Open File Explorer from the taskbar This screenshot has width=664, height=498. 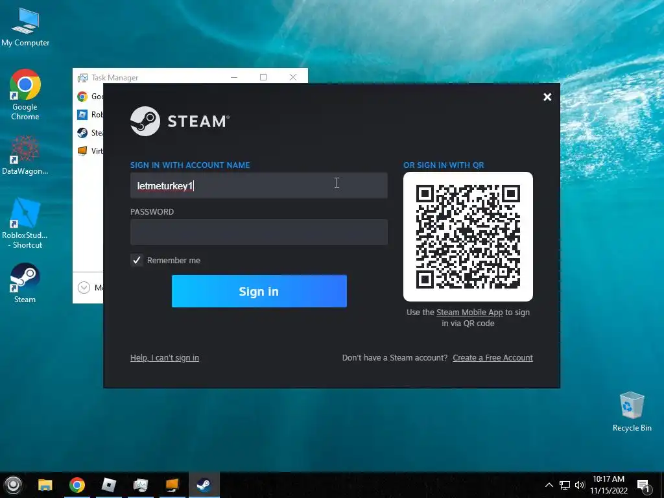(x=45, y=485)
